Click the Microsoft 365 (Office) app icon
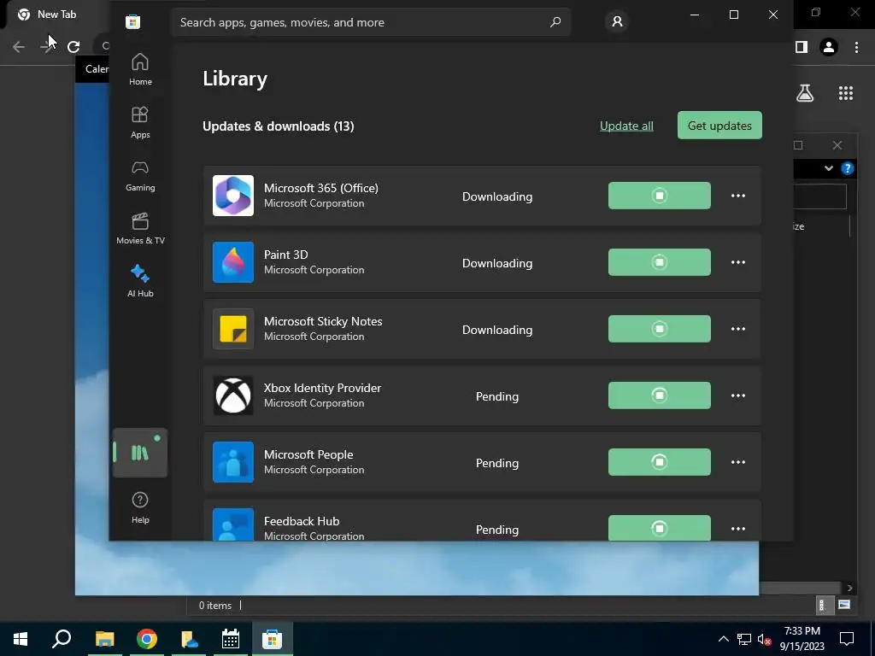This screenshot has height=656, width=875. [x=233, y=196]
